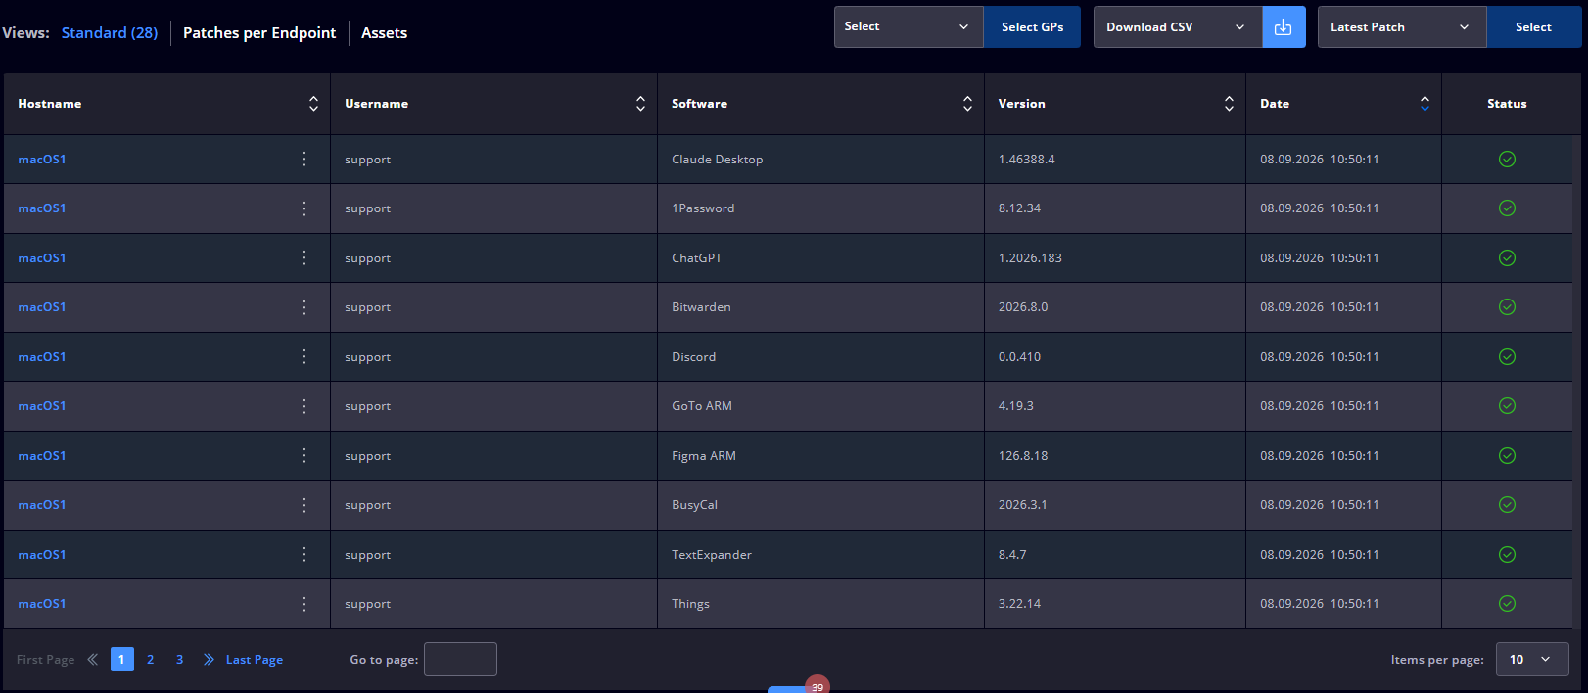Viewport: 1588px width, 693px height.
Task: Go to page 2
Action: [x=151, y=660]
